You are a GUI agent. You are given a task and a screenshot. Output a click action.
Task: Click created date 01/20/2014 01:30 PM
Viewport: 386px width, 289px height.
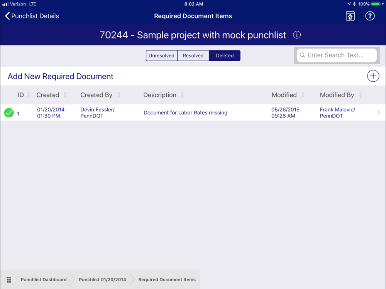51,113
